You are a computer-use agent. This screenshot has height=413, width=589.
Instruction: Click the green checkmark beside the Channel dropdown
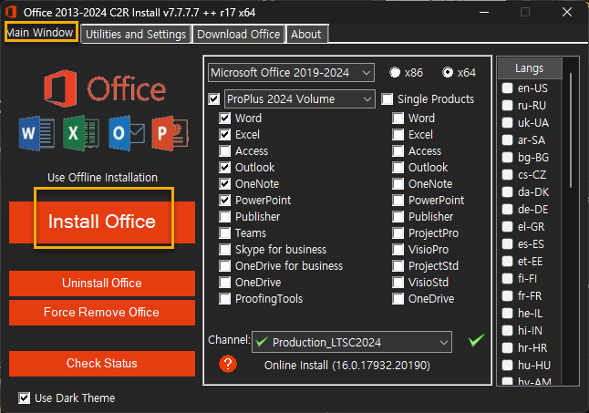[476, 340]
